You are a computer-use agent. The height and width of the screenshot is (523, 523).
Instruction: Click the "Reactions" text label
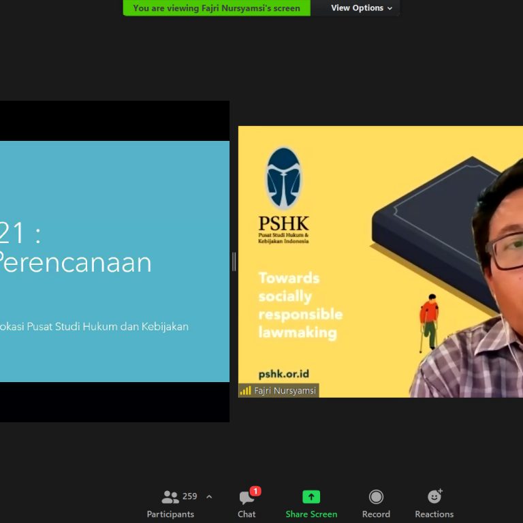pos(434,514)
